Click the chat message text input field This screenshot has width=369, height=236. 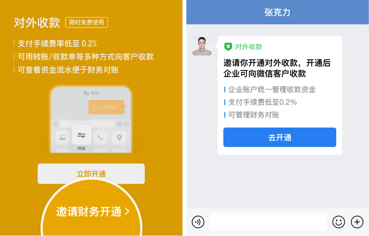pos(268,222)
